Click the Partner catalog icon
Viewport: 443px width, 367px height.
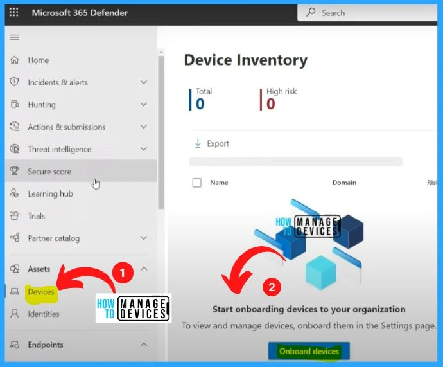15,238
